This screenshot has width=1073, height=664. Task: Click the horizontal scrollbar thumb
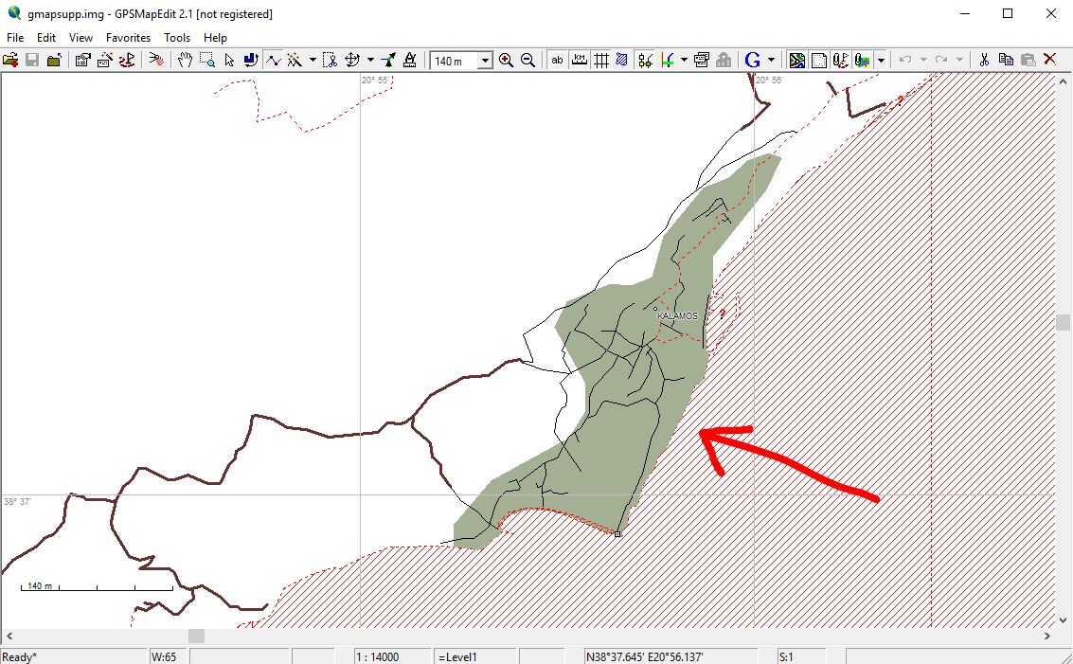click(195, 637)
